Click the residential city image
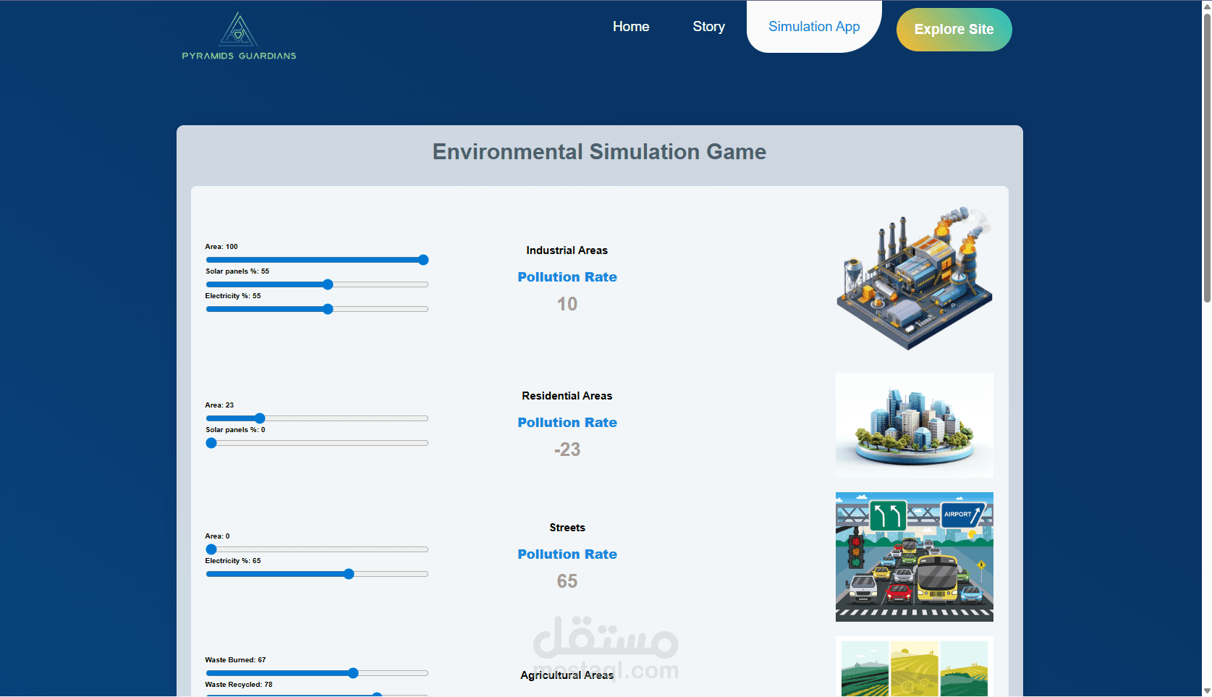This screenshot has width=1212, height=697. click(x=915, y=425)
